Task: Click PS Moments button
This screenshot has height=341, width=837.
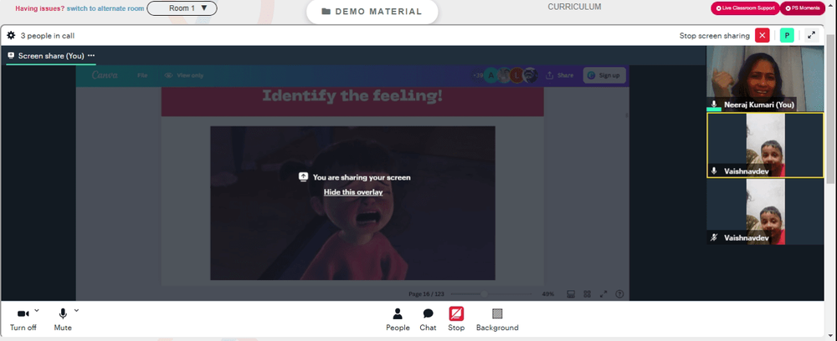Action: [x=803, y=8]
